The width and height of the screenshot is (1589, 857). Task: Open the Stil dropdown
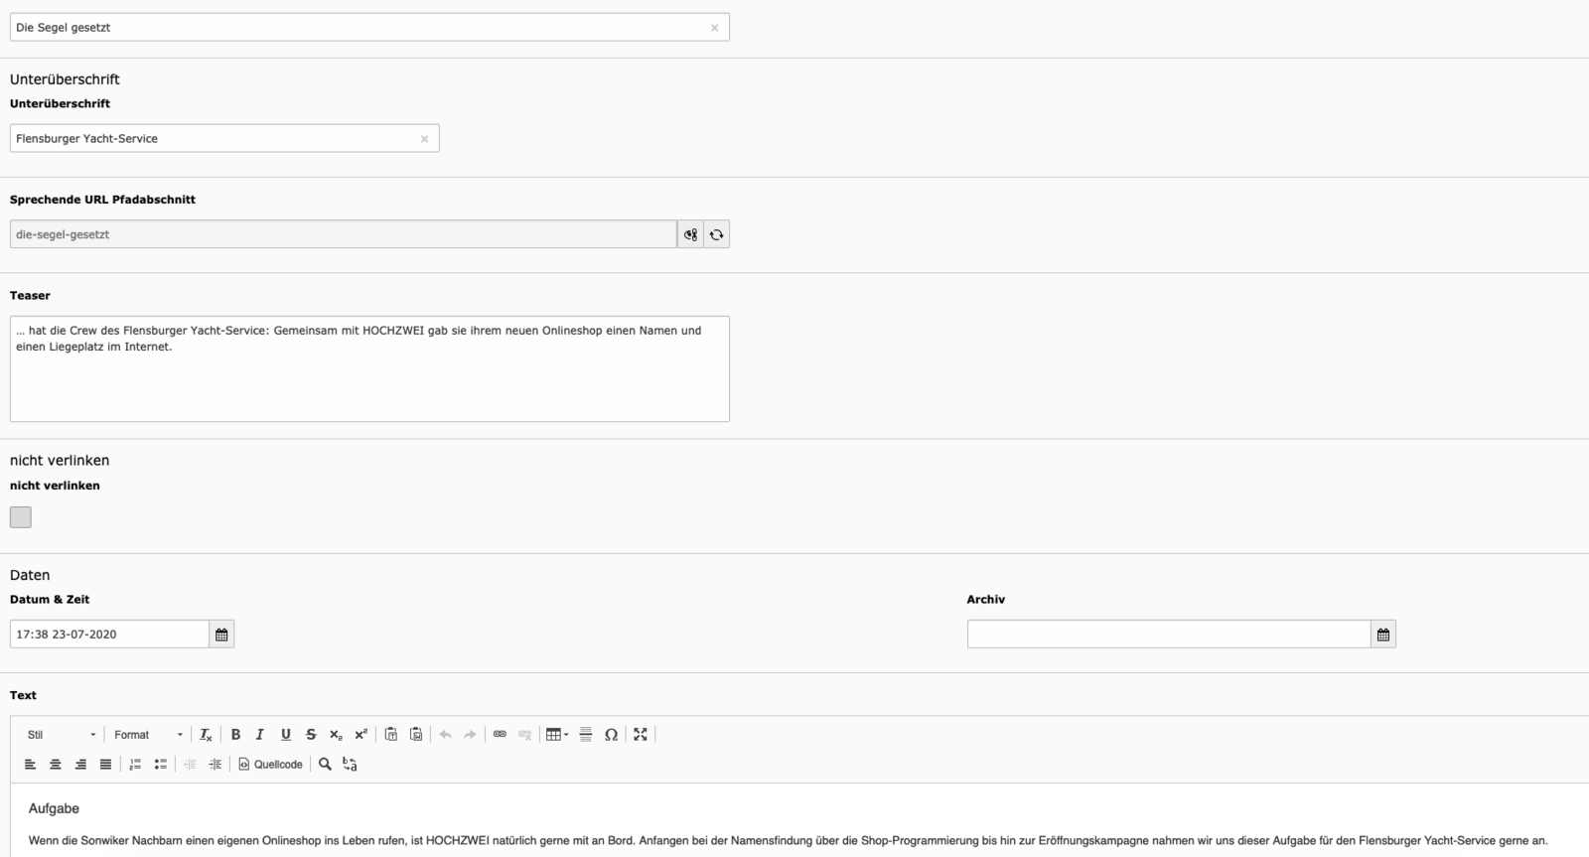click(x=62, y=735)
